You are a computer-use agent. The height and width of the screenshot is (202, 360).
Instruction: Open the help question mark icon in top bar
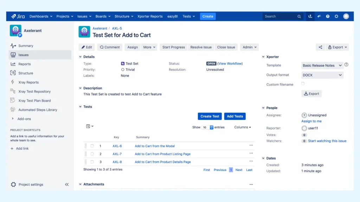coord(328,16)
